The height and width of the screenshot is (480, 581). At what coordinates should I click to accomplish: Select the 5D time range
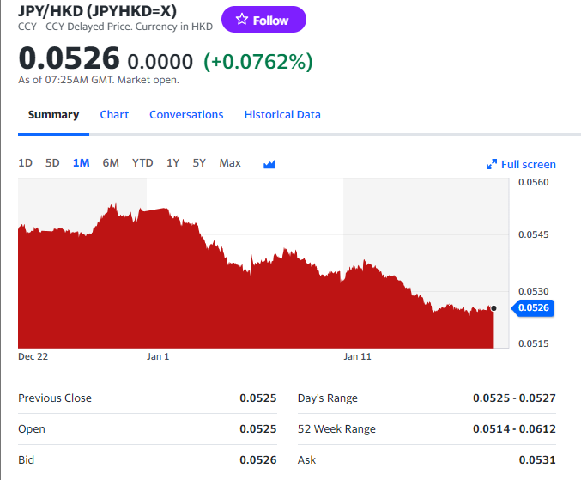coord(52,163)
